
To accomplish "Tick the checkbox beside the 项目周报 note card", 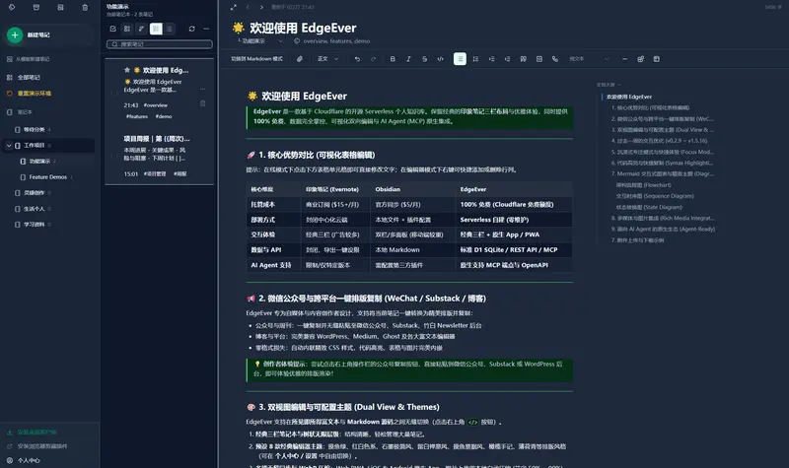I will [x=114, y=156].
